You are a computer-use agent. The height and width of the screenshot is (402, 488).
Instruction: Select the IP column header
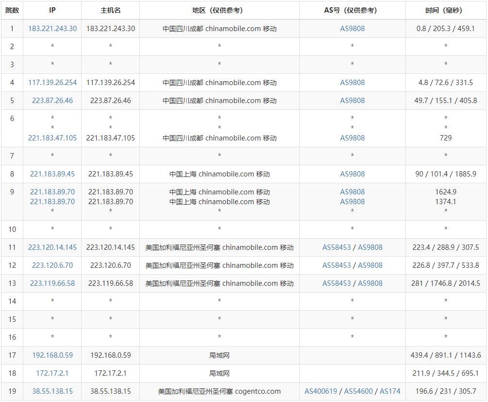click(x=52, y=10)
